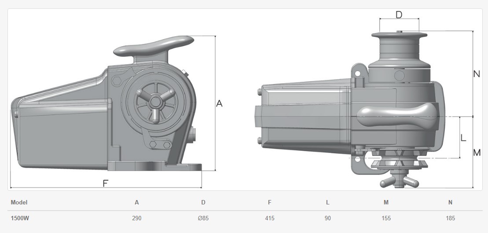Click the dimension label F below left drawing
Image resolution: width=488 pixels, height=233 pixels.
pyautogui.click(x=105, y=183)
